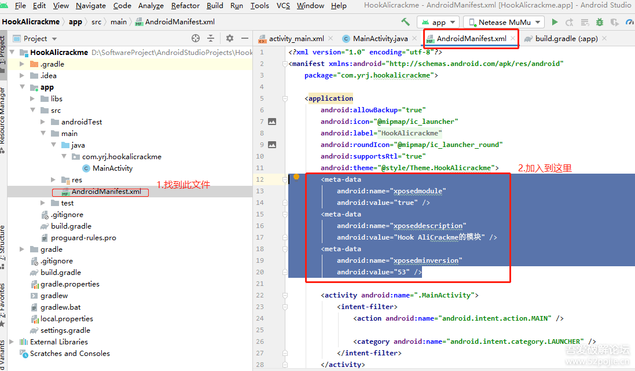Open the Resource Manager side tab
The width and height of the screenshot is (635, 371).
[3, 120]
